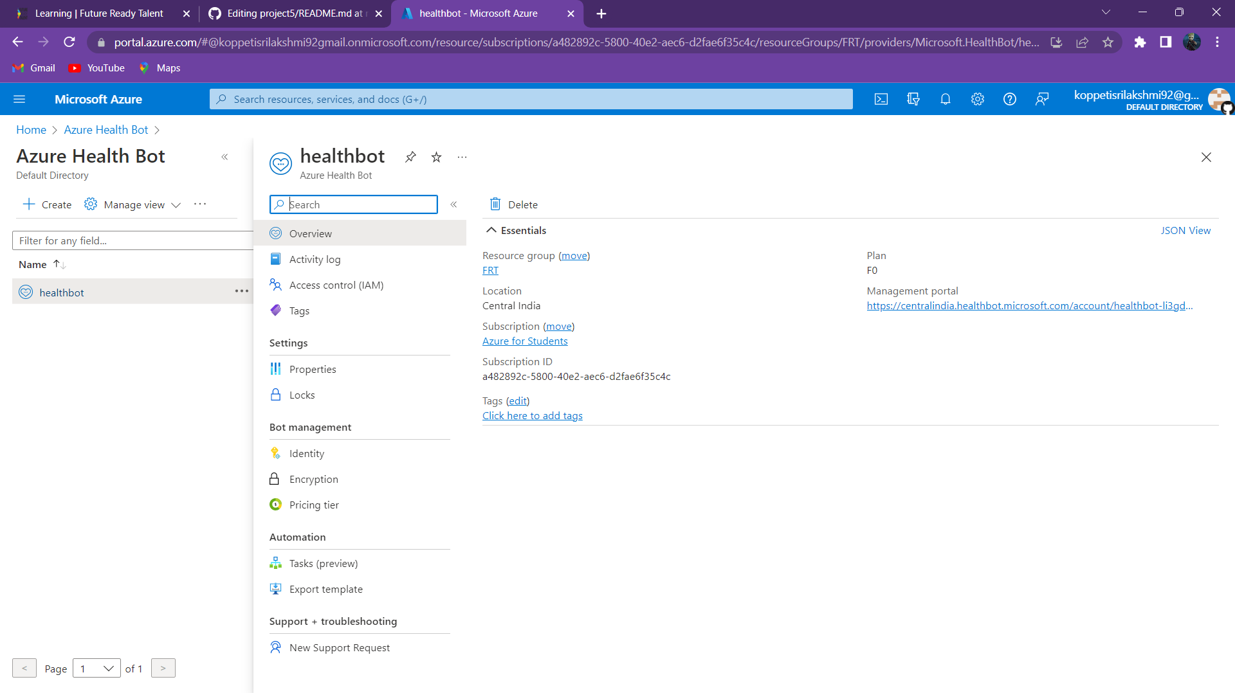
Task: Pin the healthbot page to dashboard
Action: click(x=410, y=157)
